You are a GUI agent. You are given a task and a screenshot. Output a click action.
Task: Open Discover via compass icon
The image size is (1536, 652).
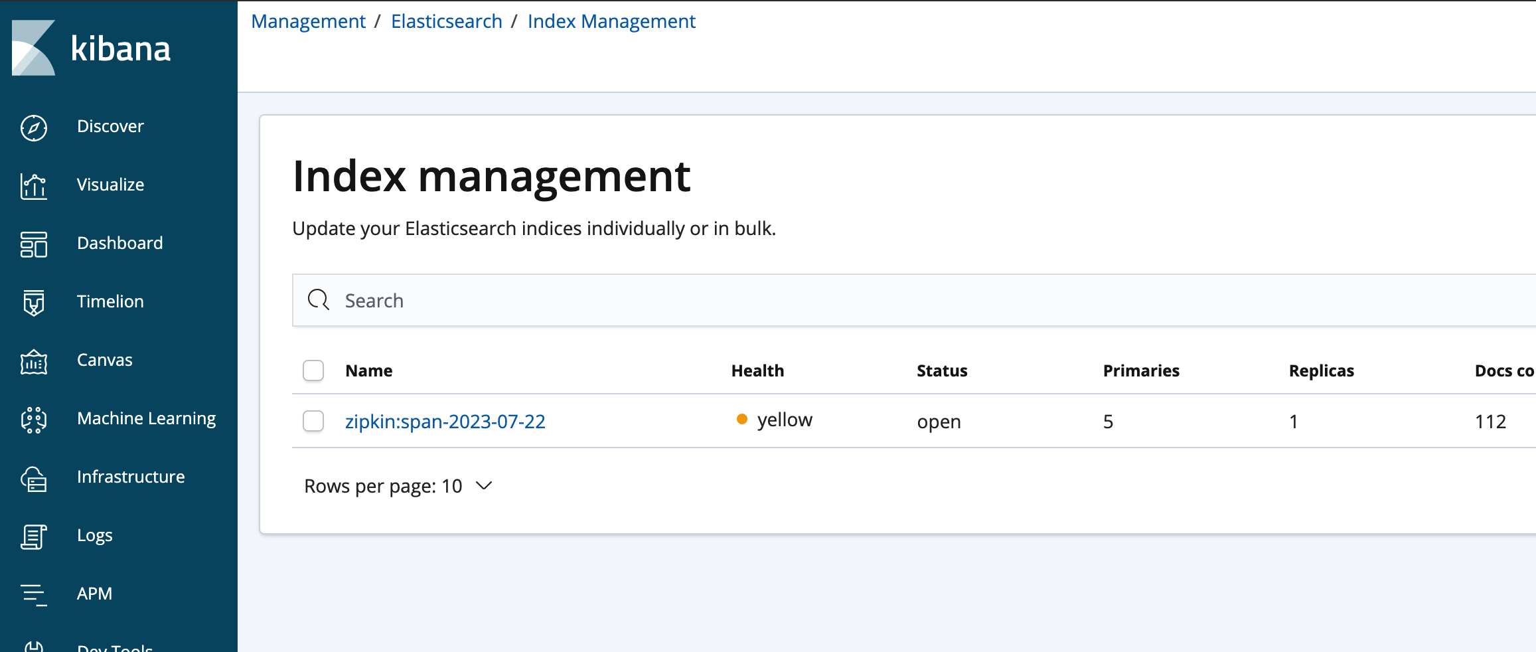[x=34, y=127]
